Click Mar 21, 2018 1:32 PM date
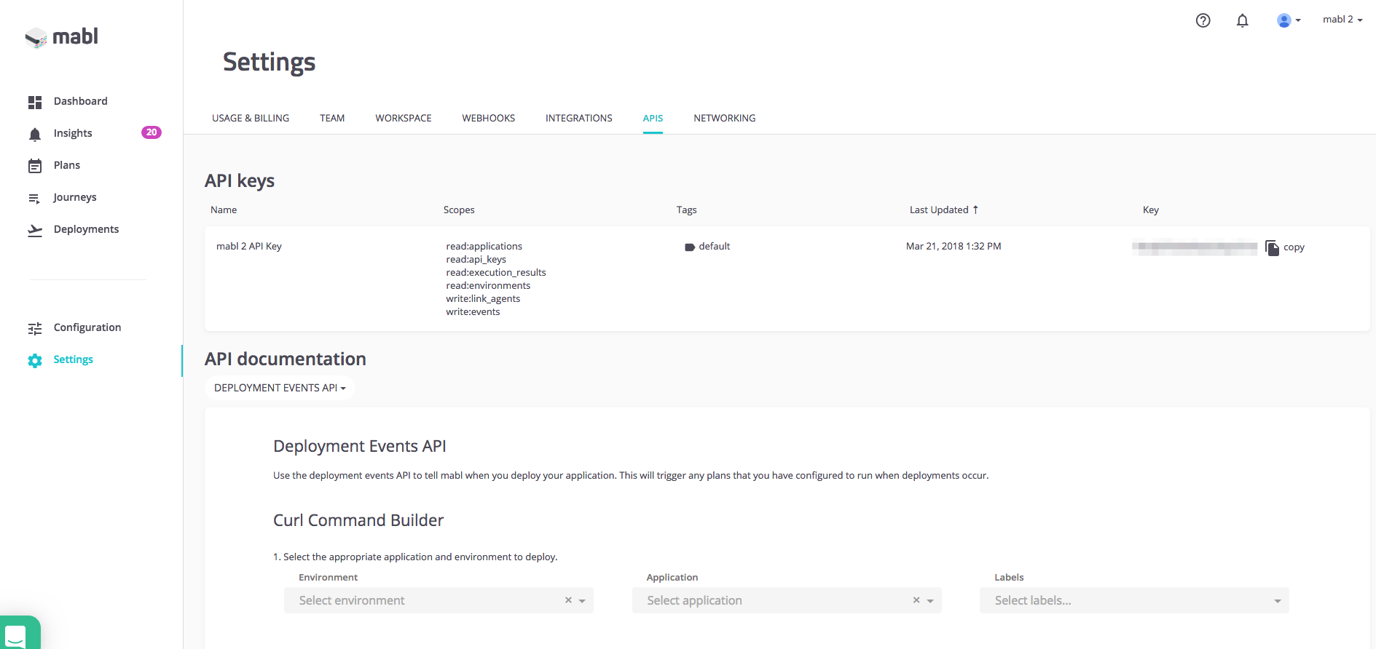 pos(954,246)
